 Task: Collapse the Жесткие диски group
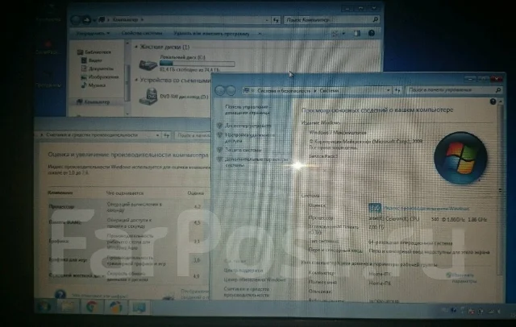click(x=135, y=47)
